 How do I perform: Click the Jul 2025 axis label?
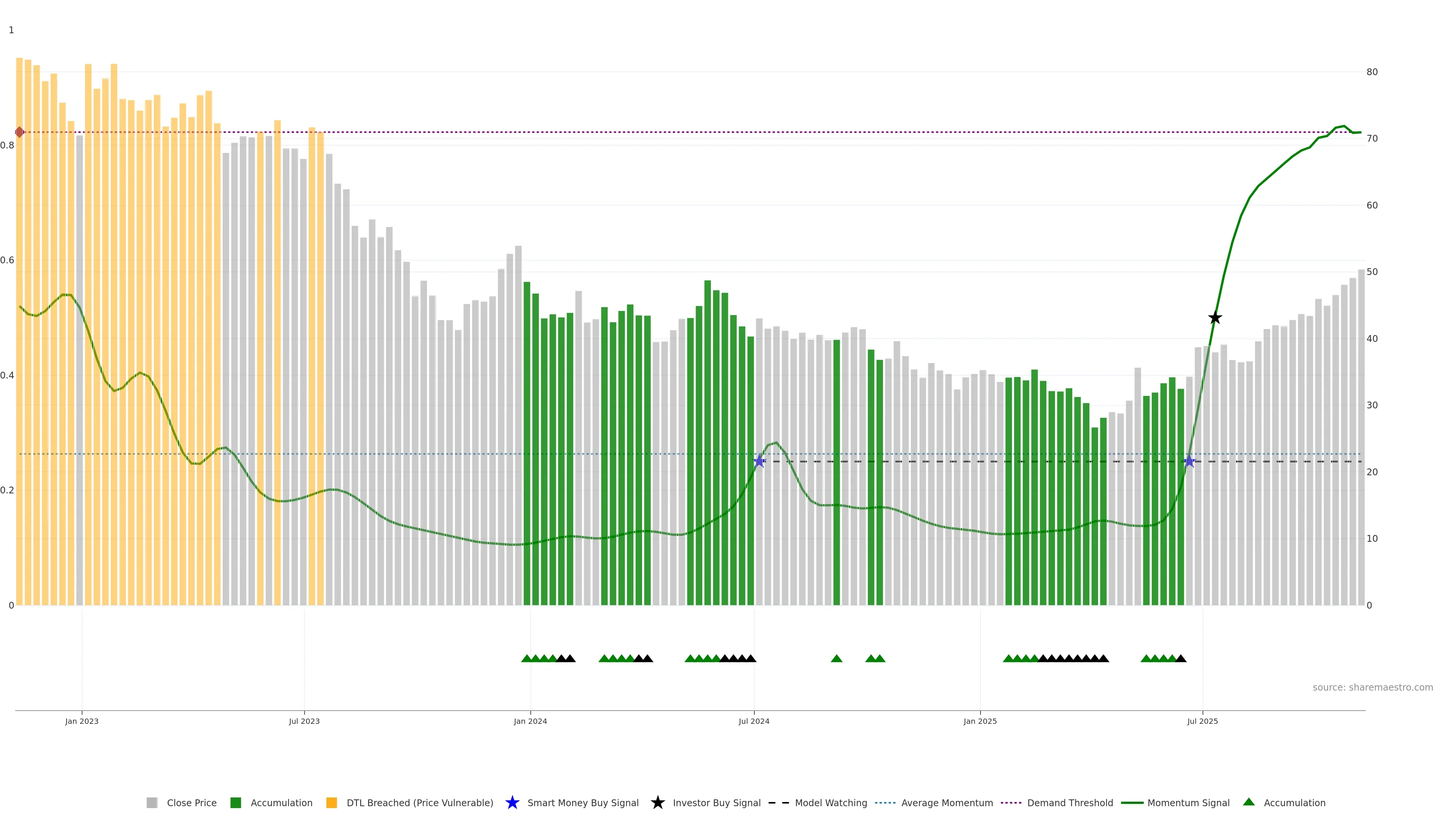1202,721
